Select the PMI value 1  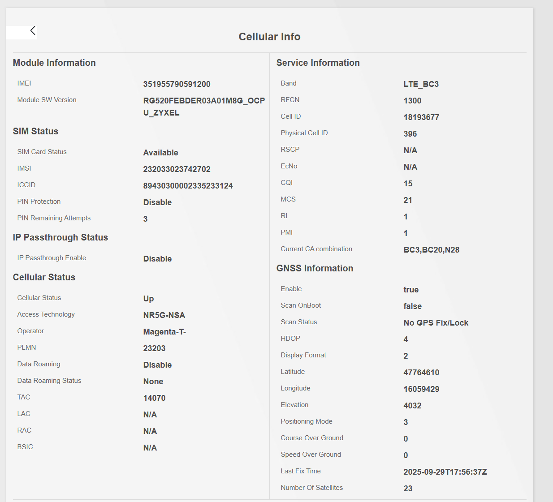(406, 233)
